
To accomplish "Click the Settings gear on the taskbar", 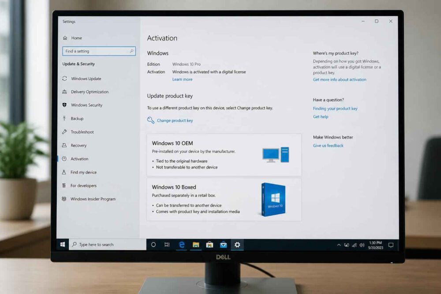I will pyautogui.click(x=237, y=245).
